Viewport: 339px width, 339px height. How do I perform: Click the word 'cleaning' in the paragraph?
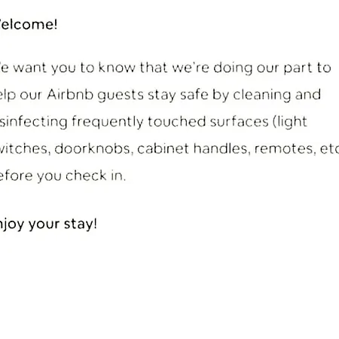261,96
